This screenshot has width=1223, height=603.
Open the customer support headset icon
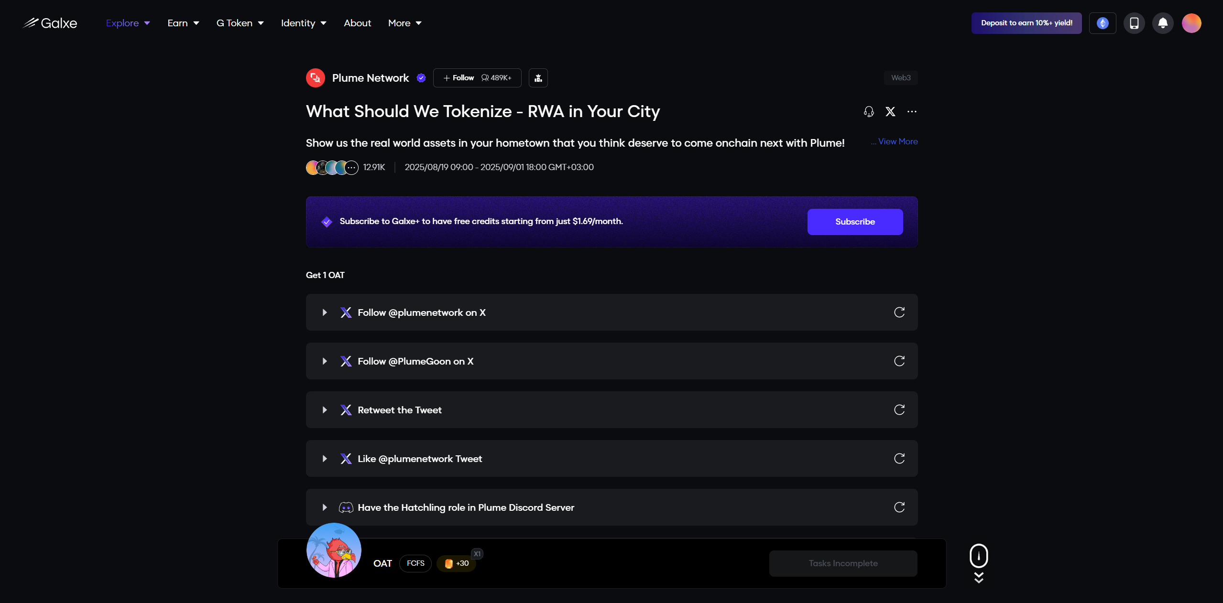869,111
